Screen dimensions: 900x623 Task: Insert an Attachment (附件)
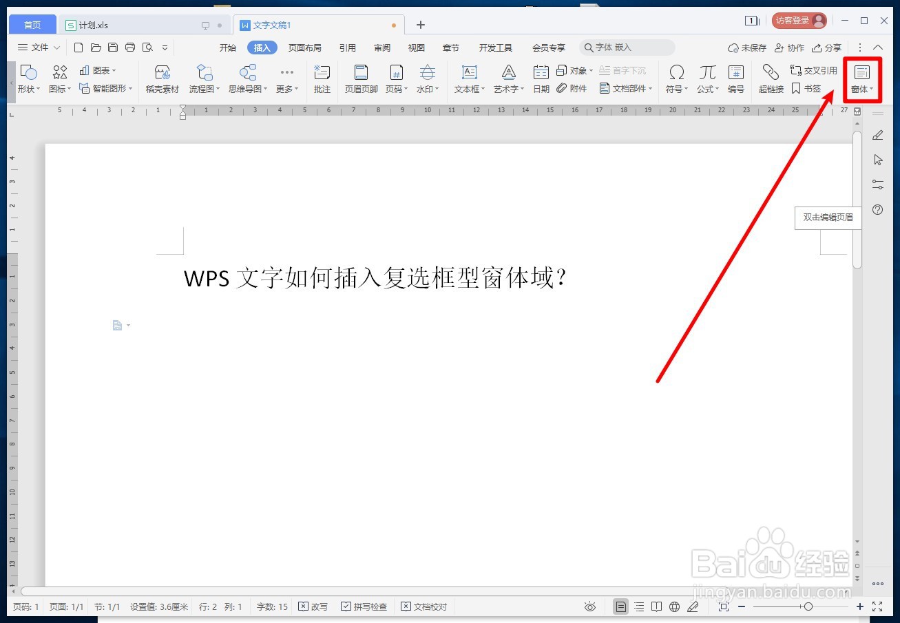572,88
